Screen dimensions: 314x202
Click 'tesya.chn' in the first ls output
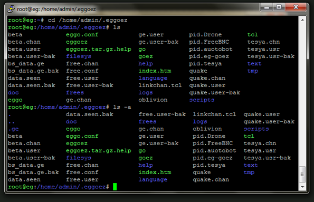point(263,42)
